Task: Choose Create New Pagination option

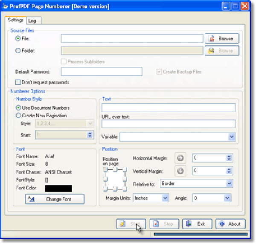Action: coord(18,116)
